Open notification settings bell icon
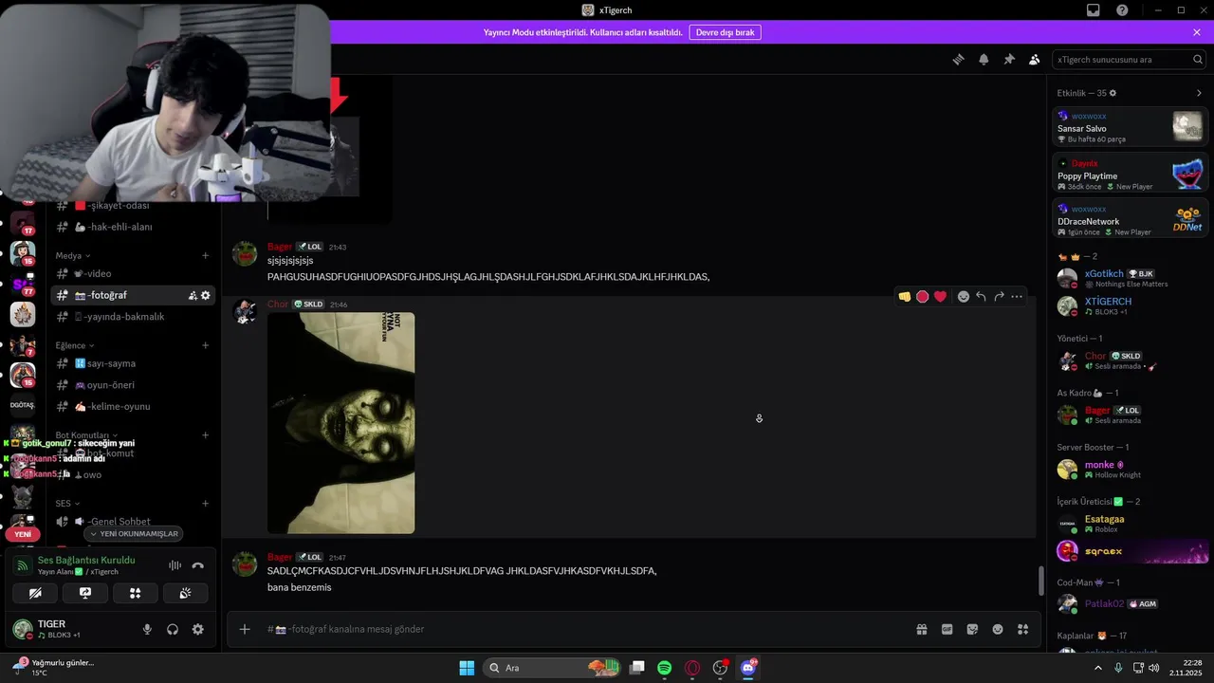The height and width of the screenshot is (683, 1214). [984, 59]
